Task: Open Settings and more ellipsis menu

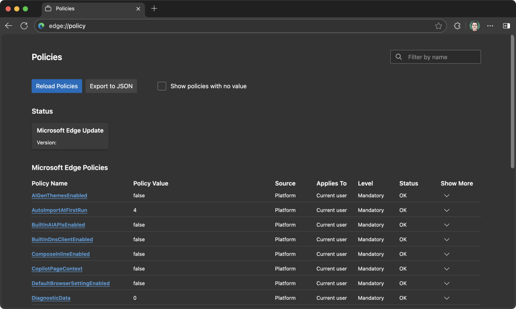Action: point(490,26)
